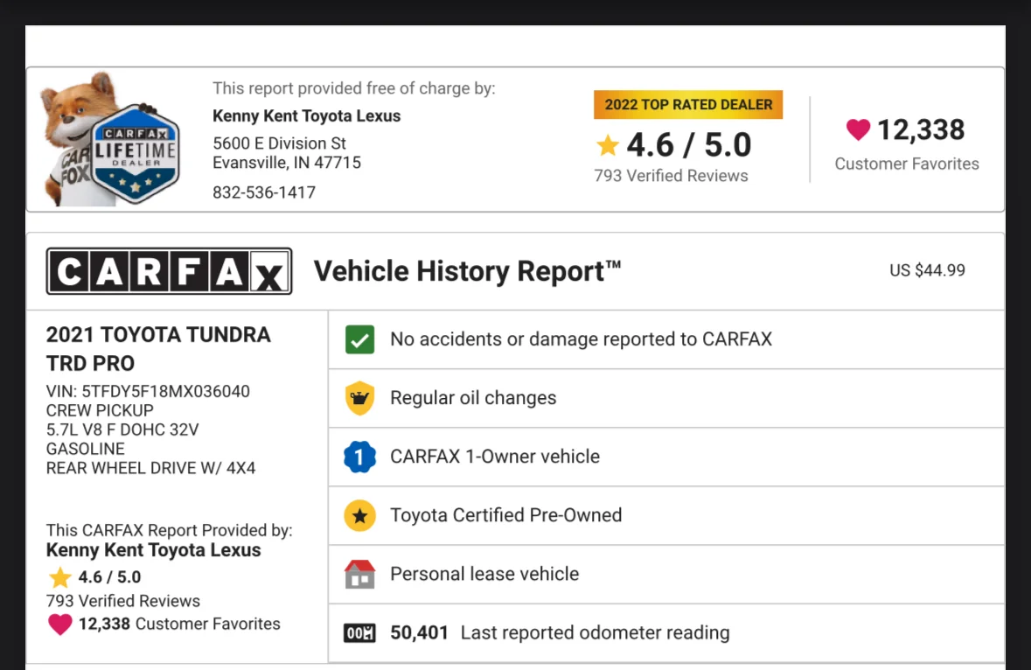The height and width of the screenshot is (670, 1031).
Task: Click the blue 1-Owner badge icon
Action: (x=359, y=457)
